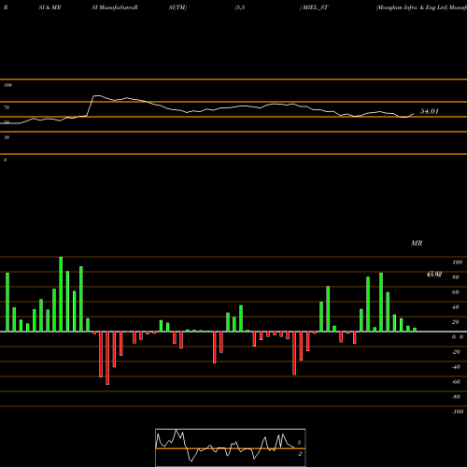467x467 pixels.
Task: Click the deepest red MR bar
Action: [x=107, y=358]
